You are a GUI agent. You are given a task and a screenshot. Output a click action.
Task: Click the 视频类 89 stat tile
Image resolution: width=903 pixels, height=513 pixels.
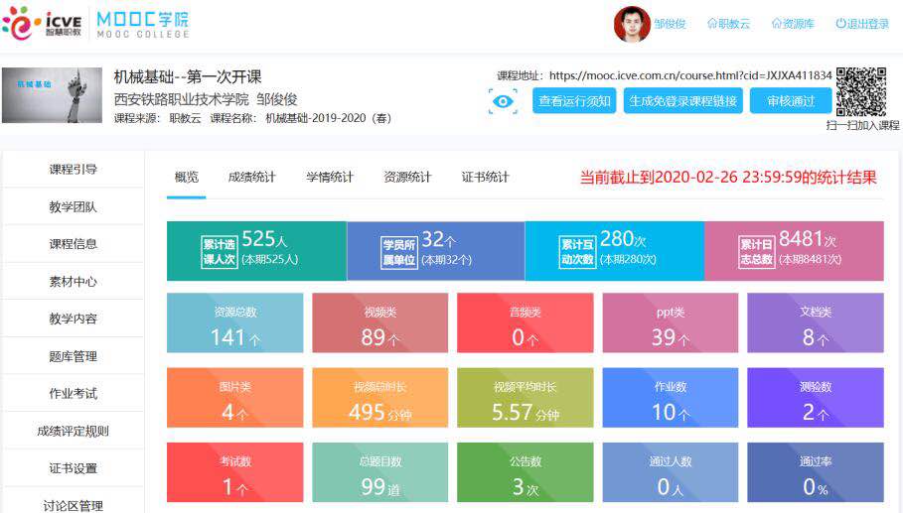click(379, 323)
